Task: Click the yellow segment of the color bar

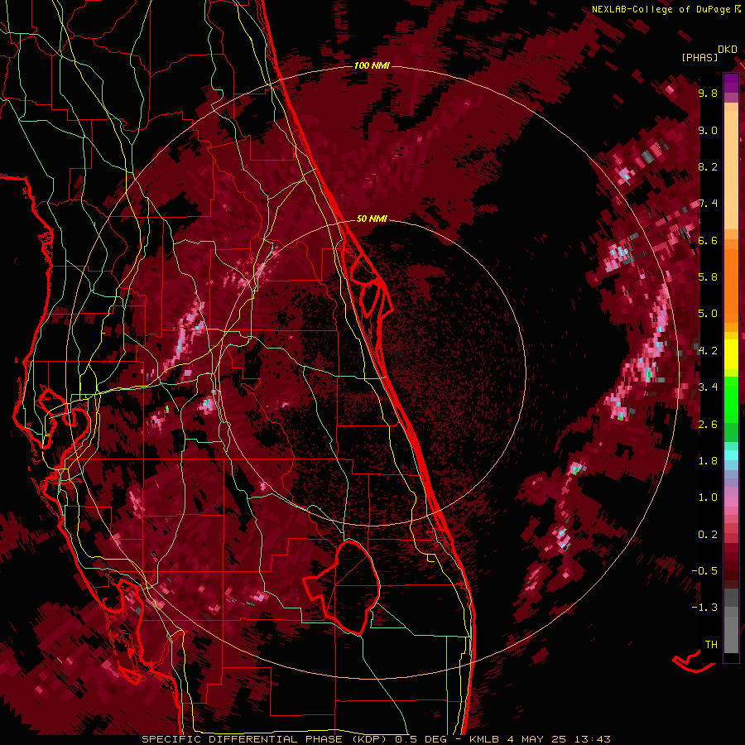Action: (x=731, y=354)
